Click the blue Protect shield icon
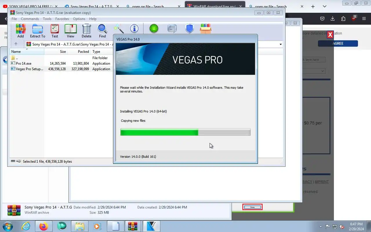This screenshot has height=232, width=371. click(x=189, y=28)
